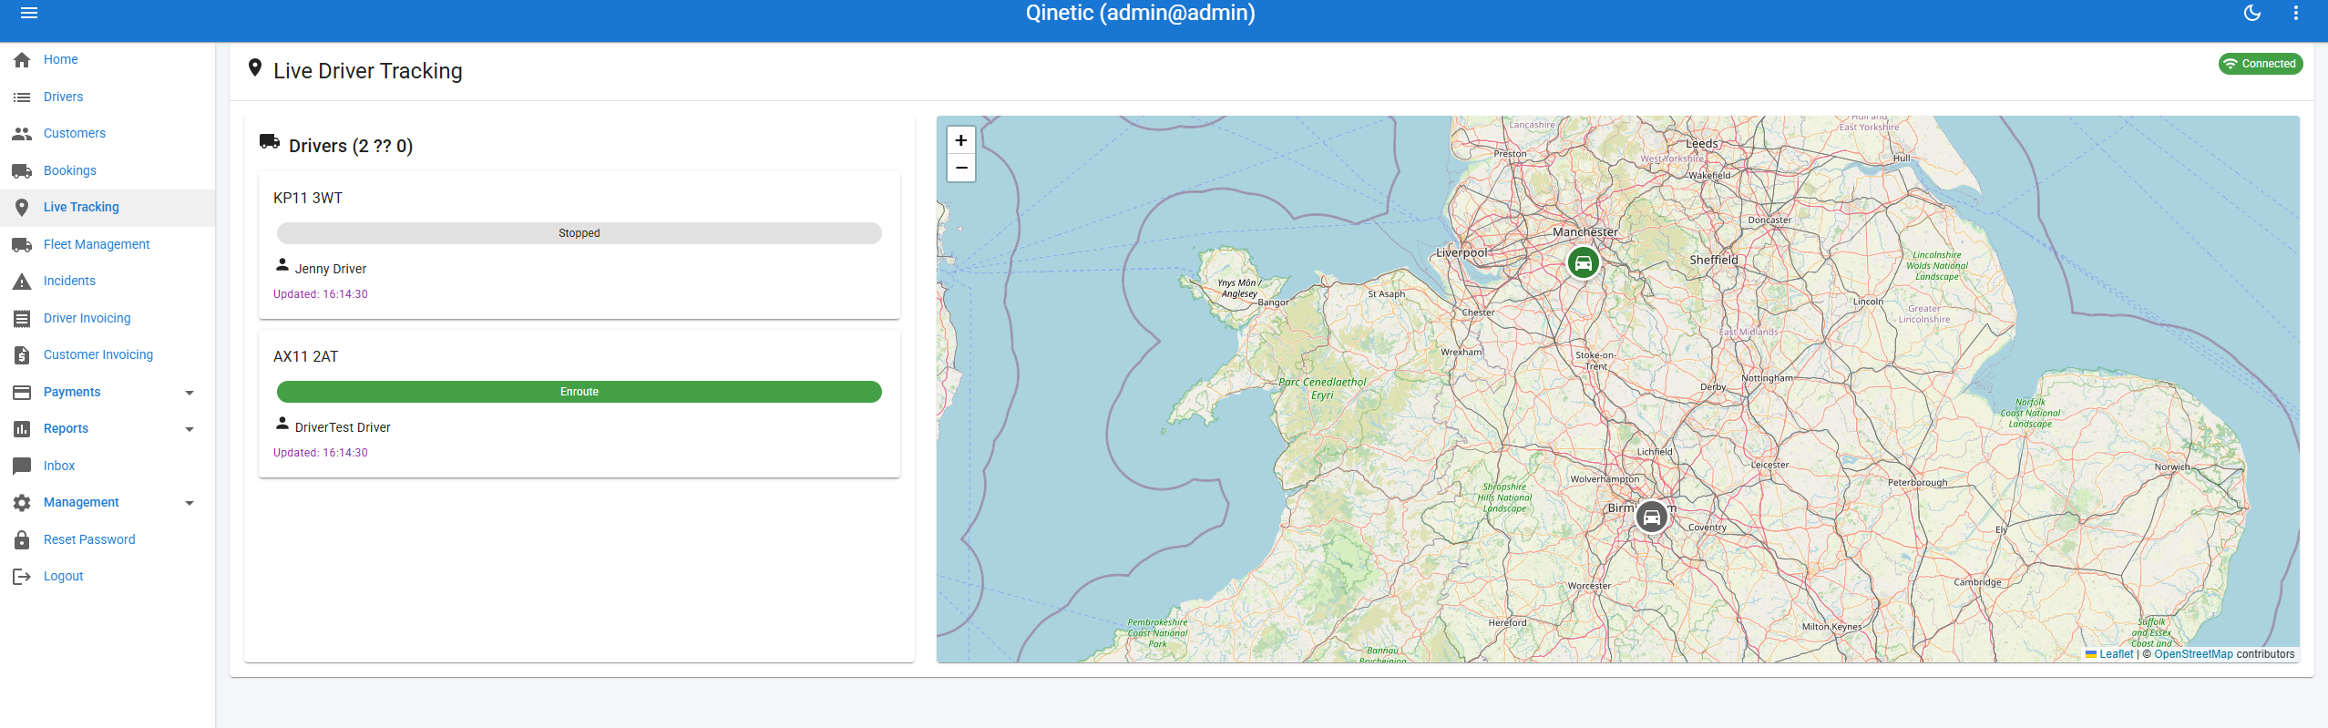Open Reset Password page
This screenshot has height=728, width=2328.
point(89,539)
